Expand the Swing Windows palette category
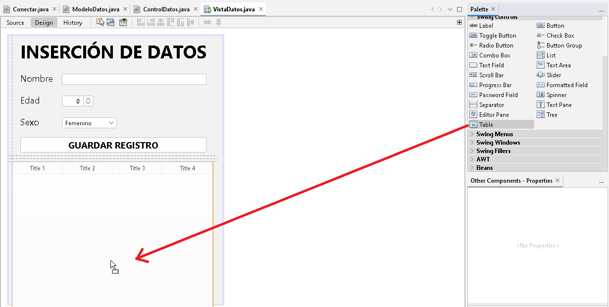Image resolution: width=609 pixels, height=307 pixels. coord(498,143)
